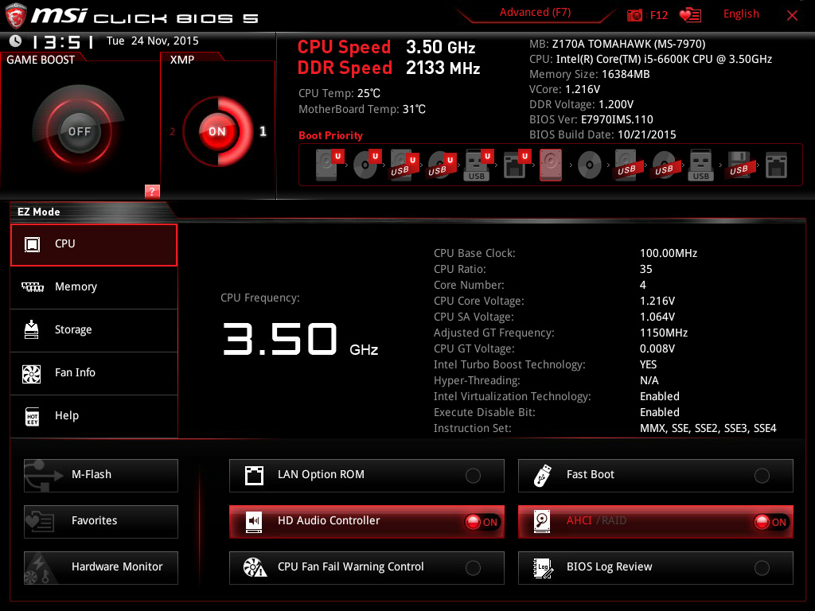The height and width of the screenshot is (611, 815).
Task: Click the LAN Option ROM network icon
Action: [x=254, y=476]
